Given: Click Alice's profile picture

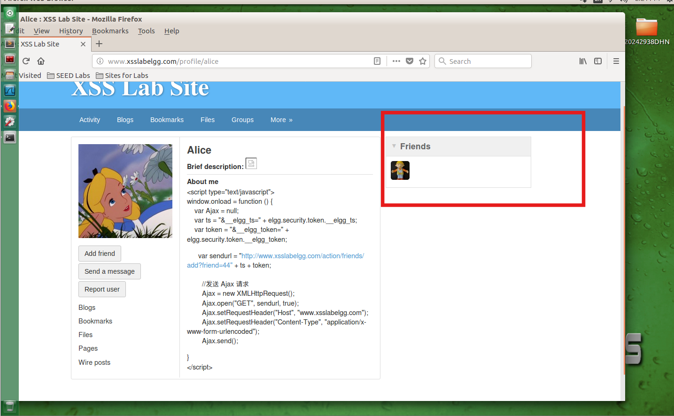Looking at the screenshot, I should tap(125, 191).
